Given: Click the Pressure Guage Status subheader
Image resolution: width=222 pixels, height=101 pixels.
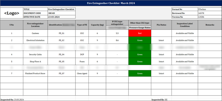Looking at the screenshot, I should pos(140,28).
